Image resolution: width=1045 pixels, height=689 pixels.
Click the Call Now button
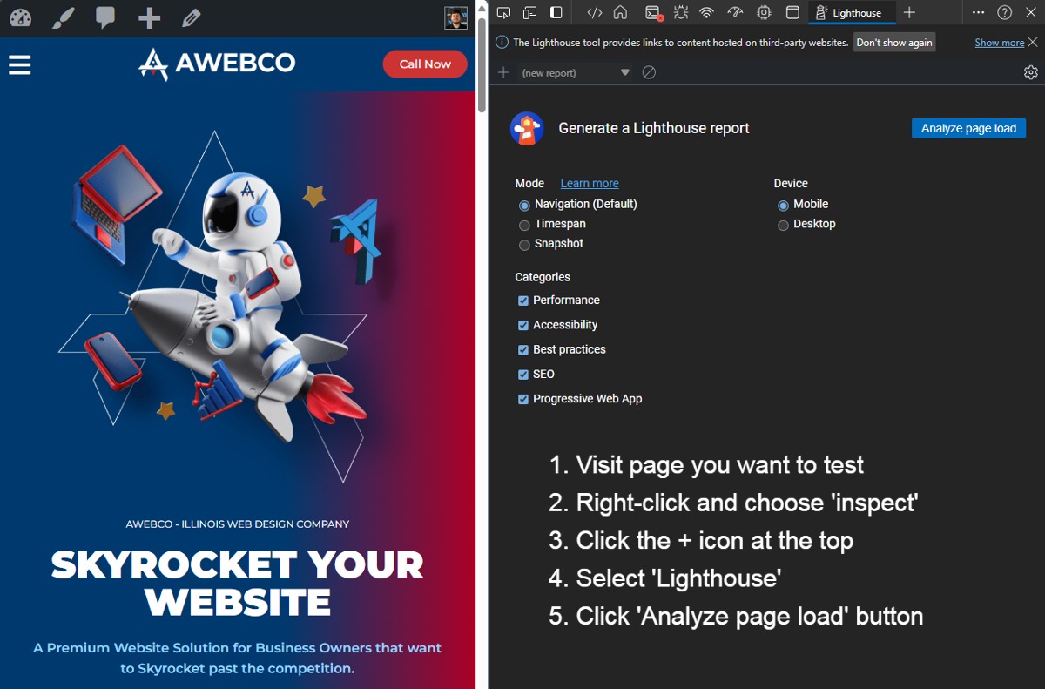tap(425, 64)
